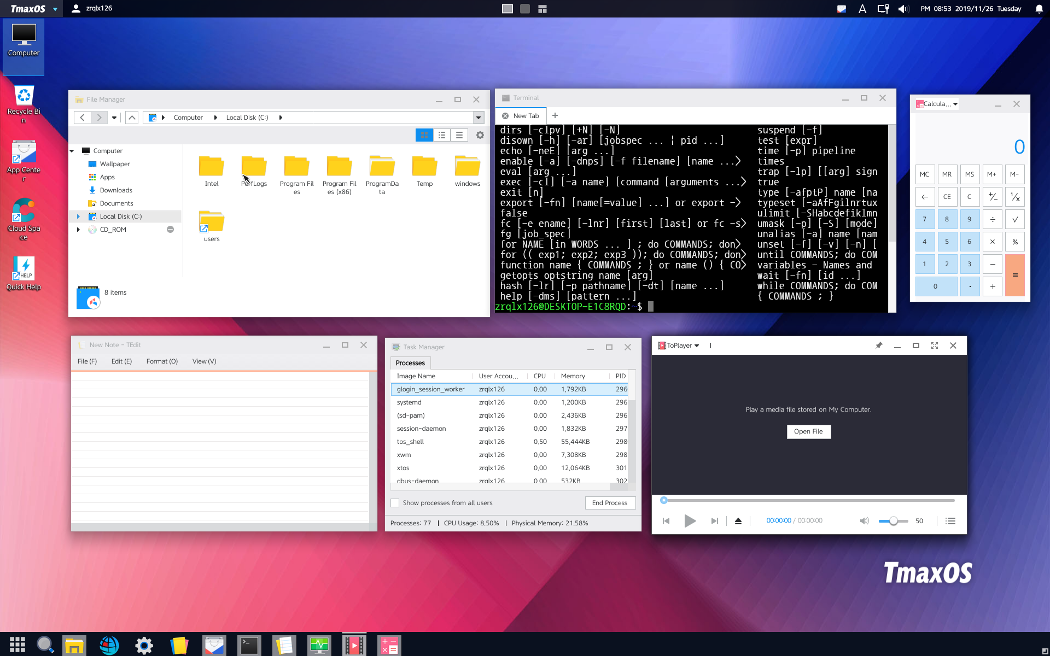
Task: Toggle ToPlayer fullscreen mode
Action: click(x=935, y=345)
